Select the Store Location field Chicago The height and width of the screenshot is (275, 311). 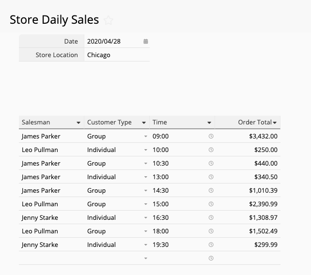click(117, 55)
